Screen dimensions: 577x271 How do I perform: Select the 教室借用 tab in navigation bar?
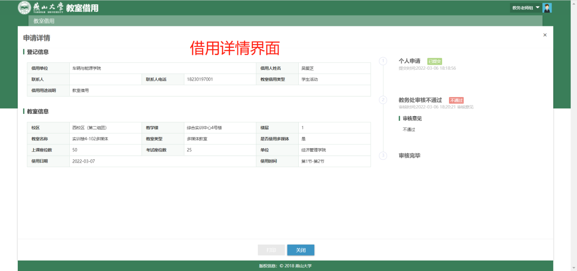coord(44,21)
